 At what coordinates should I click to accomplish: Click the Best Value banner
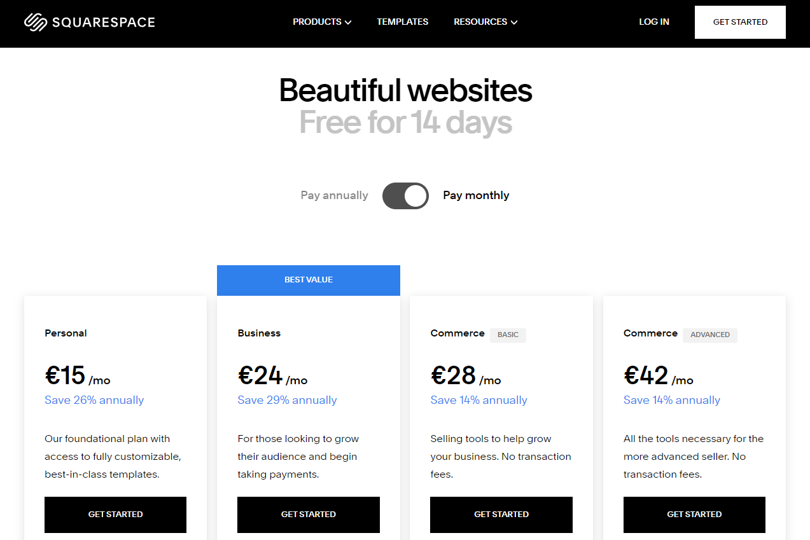(308, 280)
